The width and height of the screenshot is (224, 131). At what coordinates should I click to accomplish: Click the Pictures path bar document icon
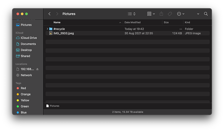(47, 106)
